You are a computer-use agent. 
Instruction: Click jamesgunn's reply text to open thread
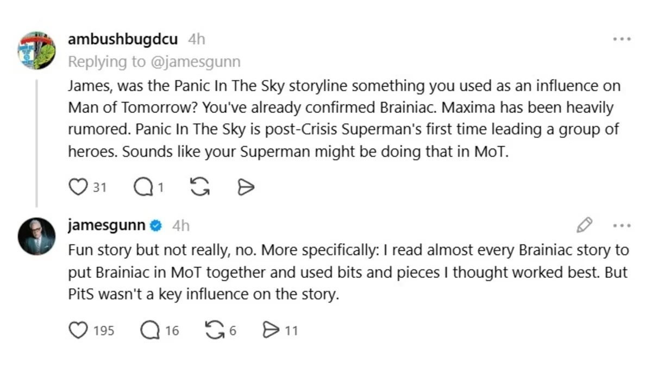(x=348, y=273)
